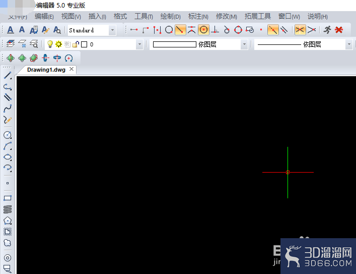Open the linetype 依图层 dropdown
The width and height of the screenshot is (356, 274).
tap(349, 44)
